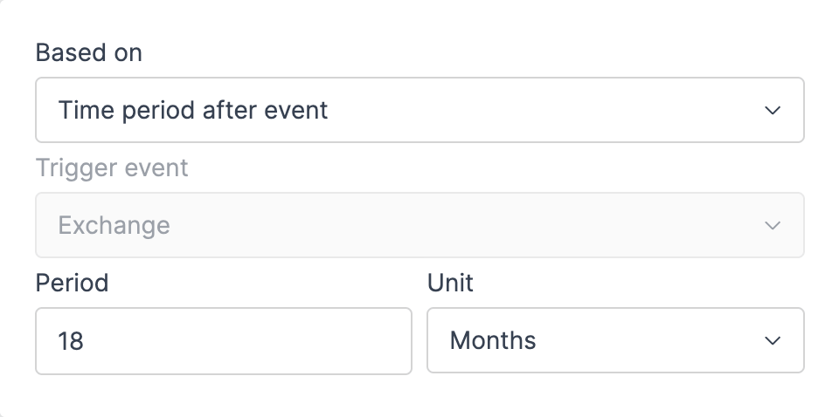The height and width of the screenshot is (417, 839).
Task: Select the 'Time period after event' text
Action: coord(192,111)
